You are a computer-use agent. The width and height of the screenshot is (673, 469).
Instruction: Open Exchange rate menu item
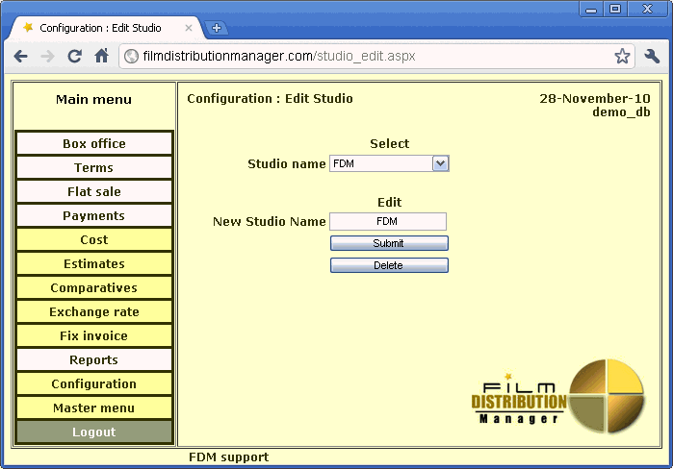[x=94, y=312]
